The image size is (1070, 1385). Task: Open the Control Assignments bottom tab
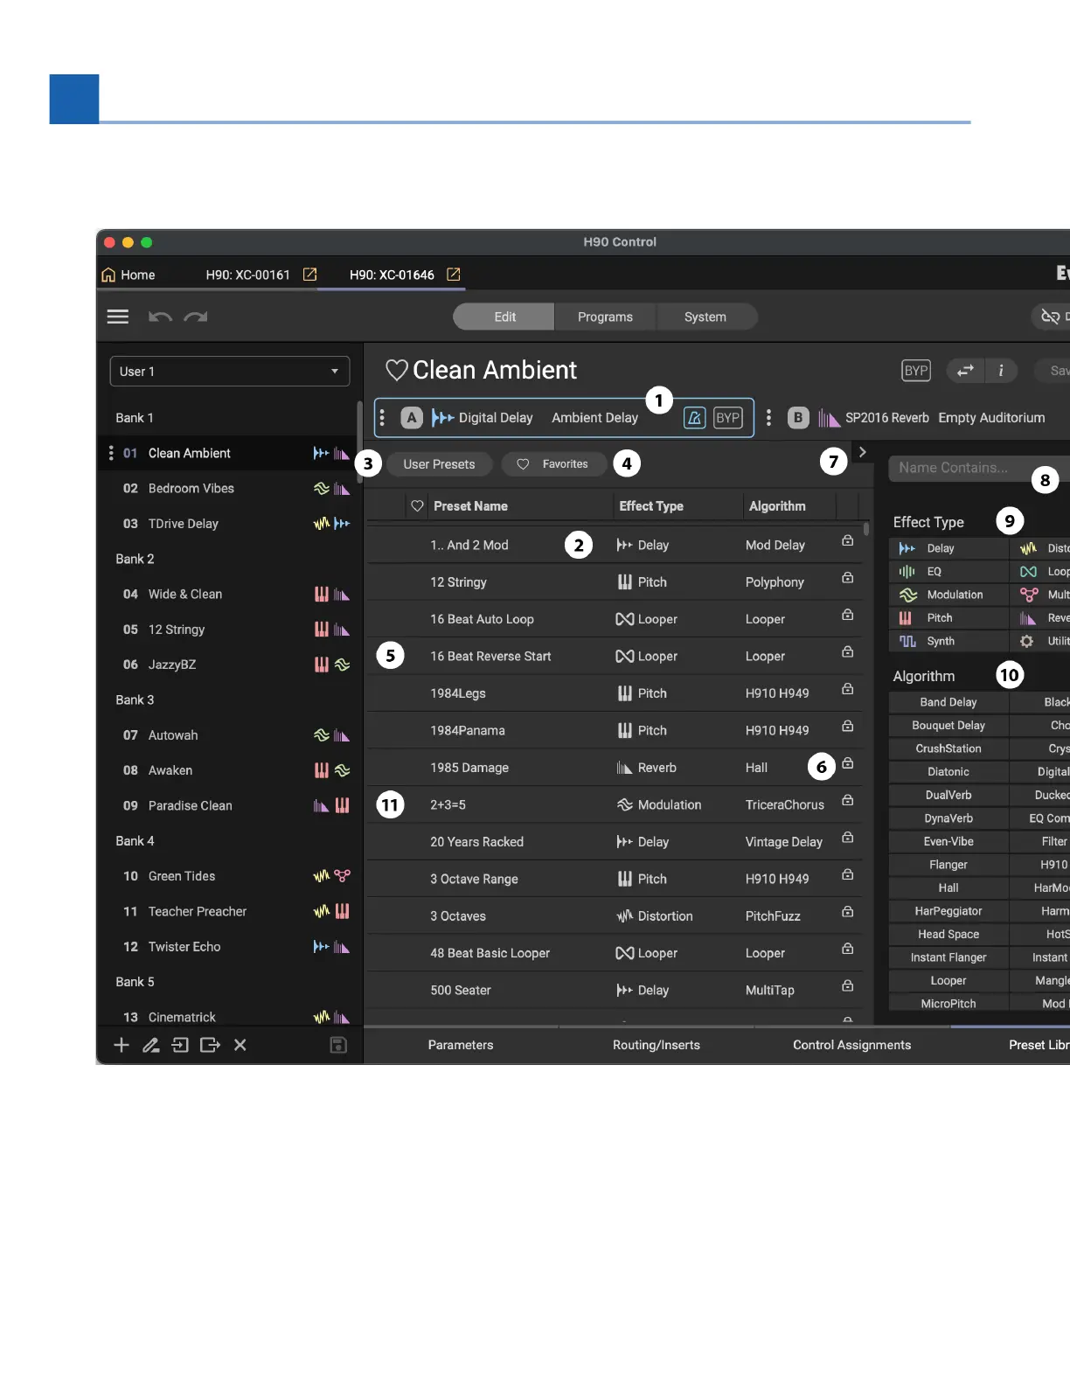pyautogui.click(x=851, y=1045)
